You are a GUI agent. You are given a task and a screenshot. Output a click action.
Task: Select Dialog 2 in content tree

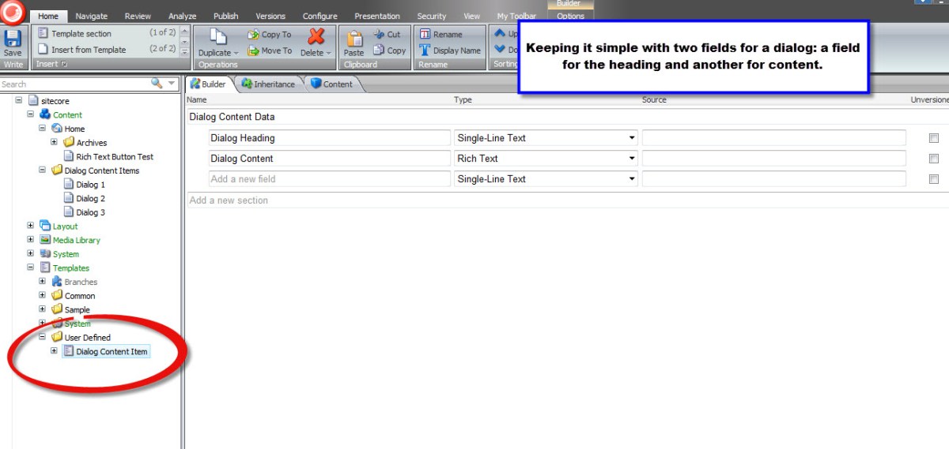click(x=90, y=199)
